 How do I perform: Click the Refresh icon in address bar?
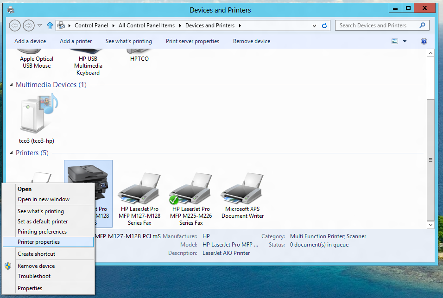click(x=325, y=25)
